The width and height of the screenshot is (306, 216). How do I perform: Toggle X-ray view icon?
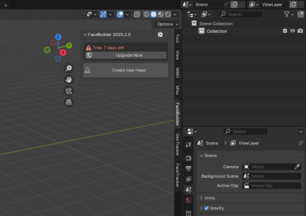[137, 14]
